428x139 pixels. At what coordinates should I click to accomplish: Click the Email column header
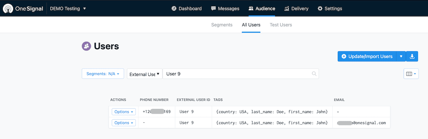click(x=339, y=100)
